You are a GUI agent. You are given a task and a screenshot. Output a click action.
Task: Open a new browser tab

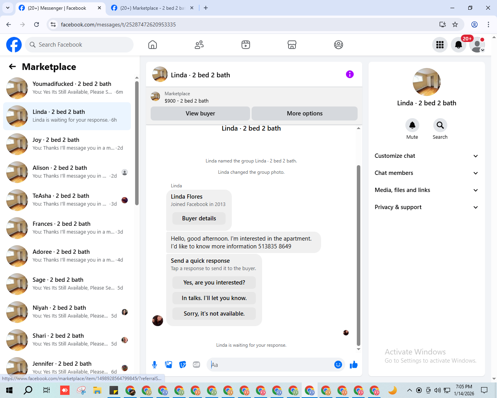pyautogui.click(x=206, y=8)
